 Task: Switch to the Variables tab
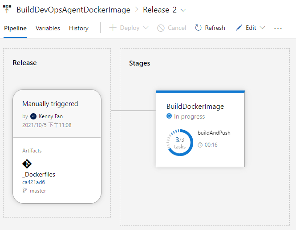click(48, 28)
